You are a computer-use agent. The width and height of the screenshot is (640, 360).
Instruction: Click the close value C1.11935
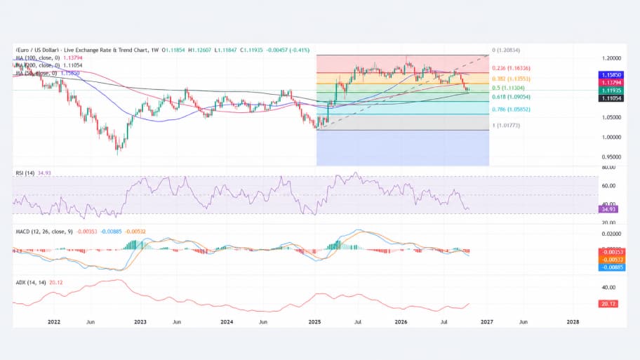(251, 51)
